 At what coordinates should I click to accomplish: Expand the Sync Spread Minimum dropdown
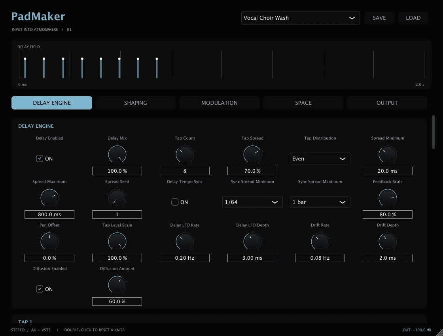click(252, 202)
